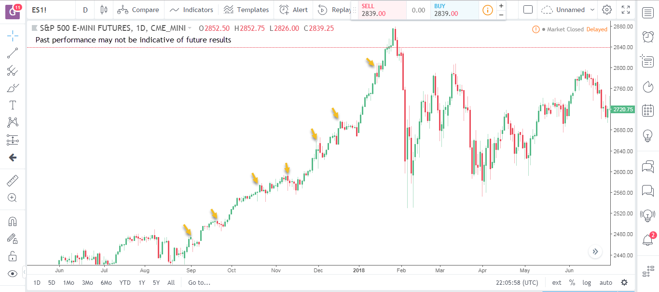Image resolution: width=659 pixels, height=292 pixels.
Task: Click the SELL 2839.00 button
Action: (378, 10)
